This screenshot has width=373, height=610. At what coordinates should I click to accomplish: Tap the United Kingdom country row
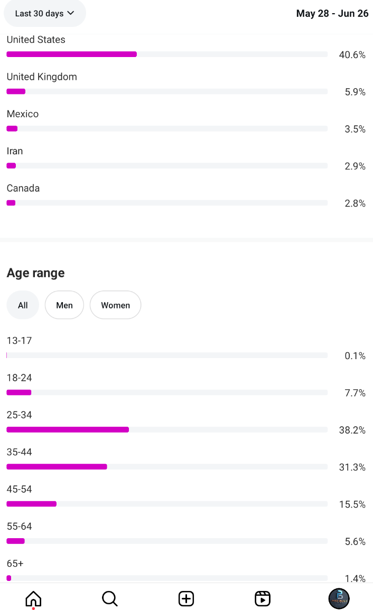coord(186,85)
